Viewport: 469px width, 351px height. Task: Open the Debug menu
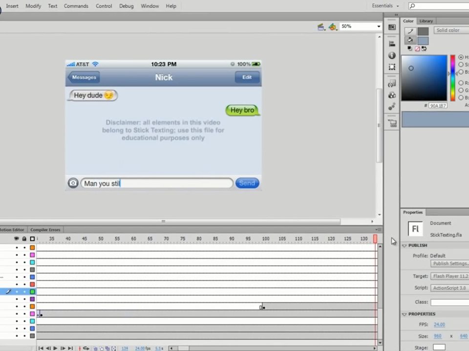126,6
